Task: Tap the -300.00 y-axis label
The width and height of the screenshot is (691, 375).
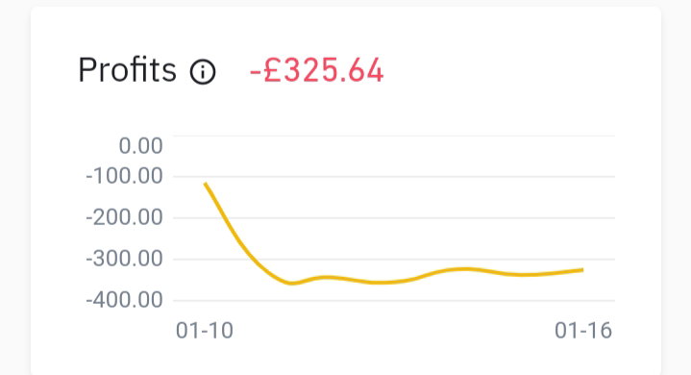Action: (x=124, y=259)
